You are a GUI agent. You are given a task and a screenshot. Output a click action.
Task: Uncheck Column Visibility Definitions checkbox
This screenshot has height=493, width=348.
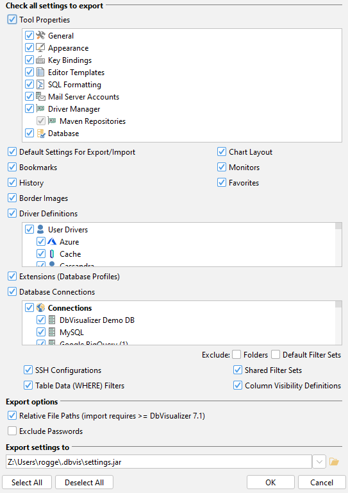click(x=238, y=385)
